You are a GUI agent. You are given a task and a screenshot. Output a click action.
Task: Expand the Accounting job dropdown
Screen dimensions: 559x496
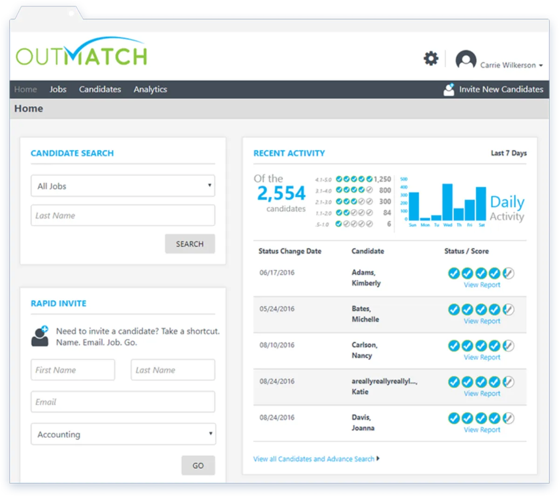pyautogui.click(x=123, y=434)
